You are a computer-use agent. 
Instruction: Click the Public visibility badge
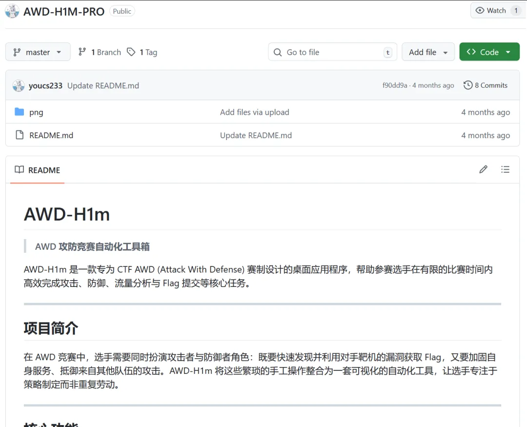click(122, 11)
